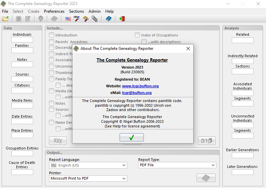The image size is (266, 188).
Task: Click the question-mark pages button in Include panel
Action: (x=207, y=140)
